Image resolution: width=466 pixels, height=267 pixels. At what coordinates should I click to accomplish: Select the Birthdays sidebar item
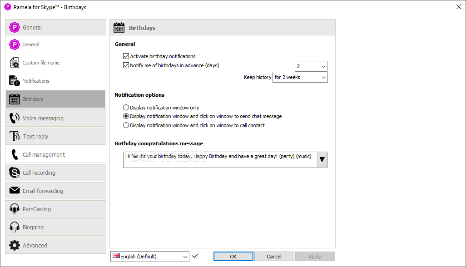pos(55,99)
